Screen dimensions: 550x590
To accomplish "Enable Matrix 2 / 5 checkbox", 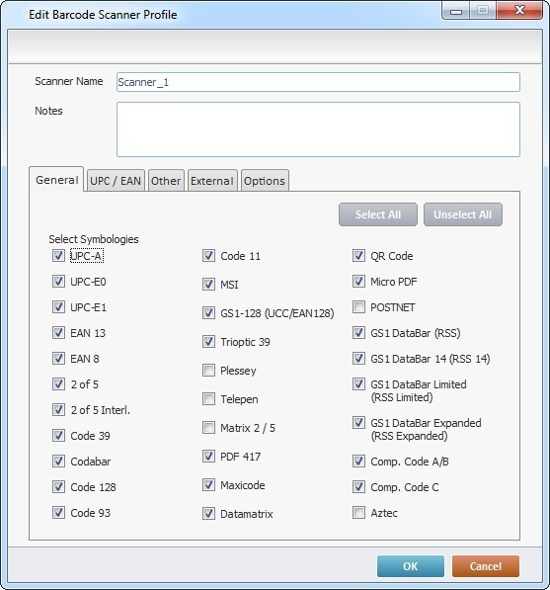I will (208, 428).
